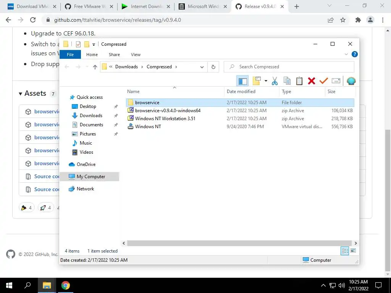Open the notification center icon in taskbar
Viewport: 391px width, 293px height.
[x=378, y=285]
